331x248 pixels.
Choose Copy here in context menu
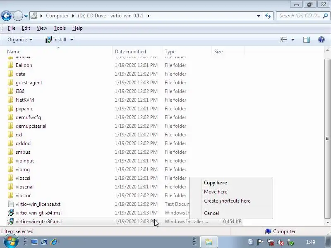(216, 183)
